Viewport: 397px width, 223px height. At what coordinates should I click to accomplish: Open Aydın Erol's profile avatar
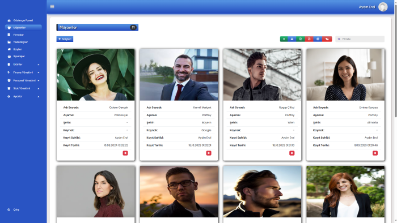pyautogui.click(x=383, y=7)
